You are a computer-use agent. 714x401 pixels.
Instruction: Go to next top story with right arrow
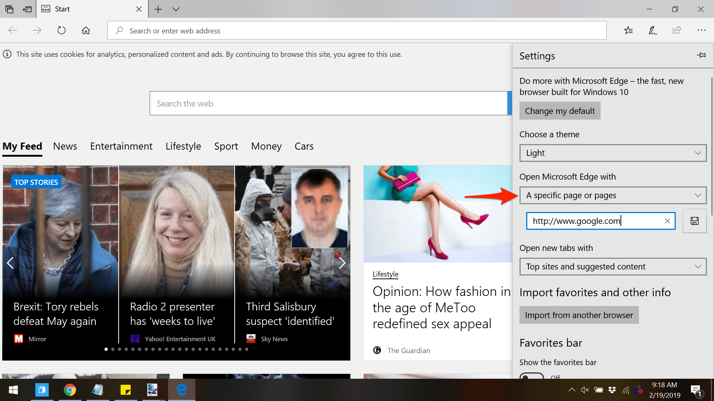click(342, 263)
